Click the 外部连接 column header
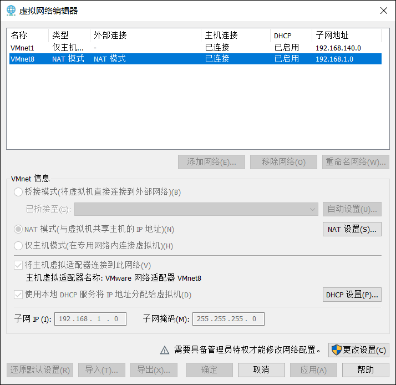396x385 pixels. pyautogui.click(x=146, y=36)
